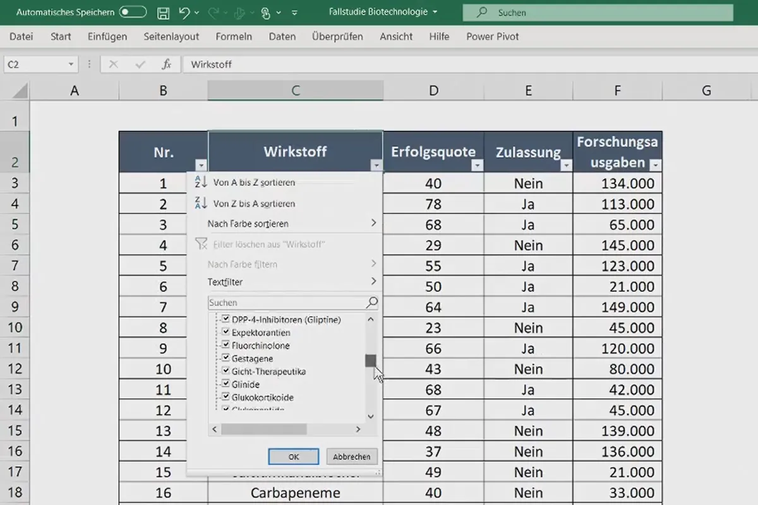Click the resize grip at the filter menu corner
The image size is (758, 505).
[378, 472]
